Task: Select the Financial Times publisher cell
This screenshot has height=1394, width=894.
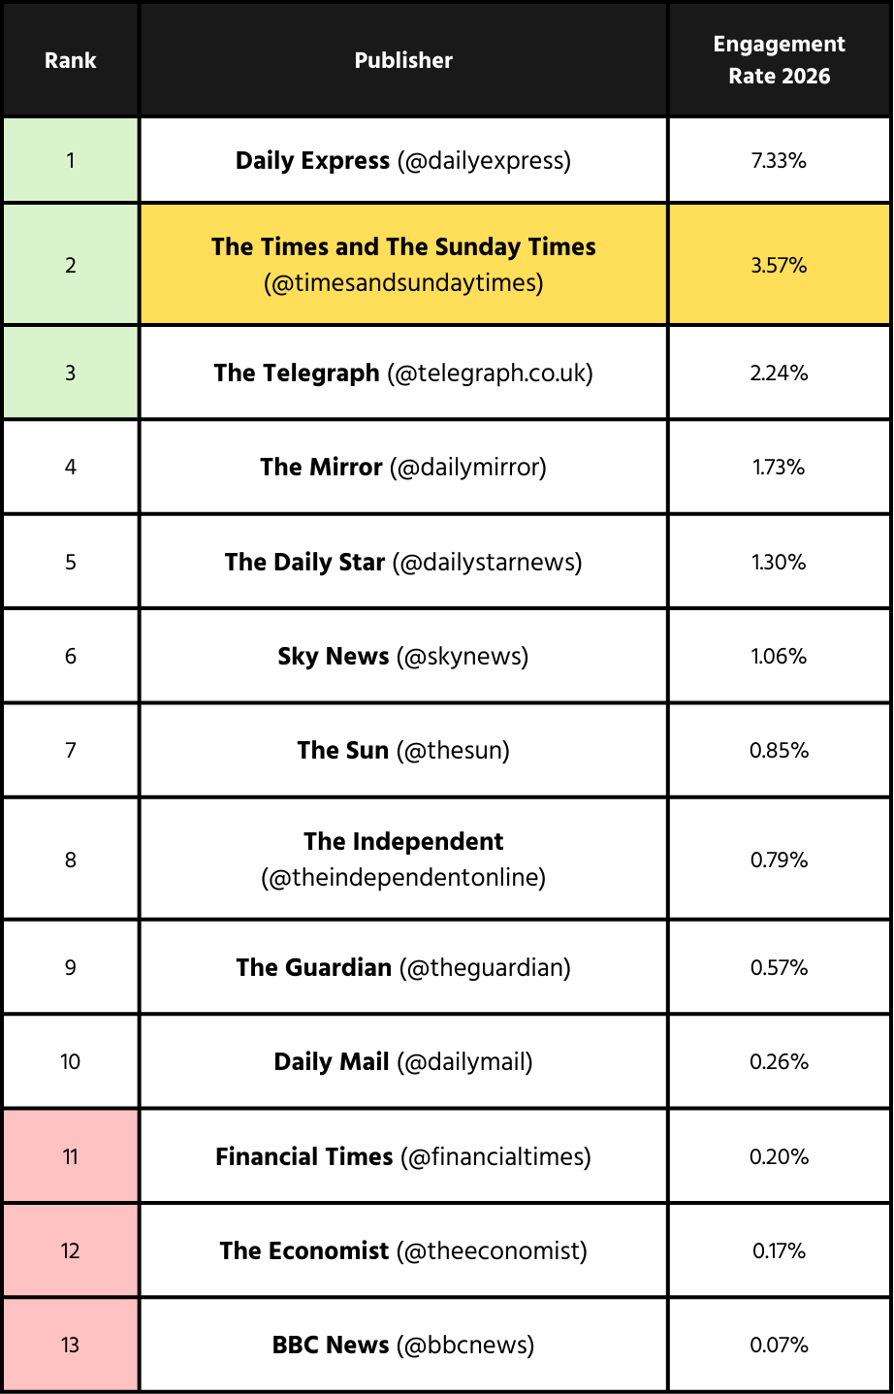Action: (403, 1156)
